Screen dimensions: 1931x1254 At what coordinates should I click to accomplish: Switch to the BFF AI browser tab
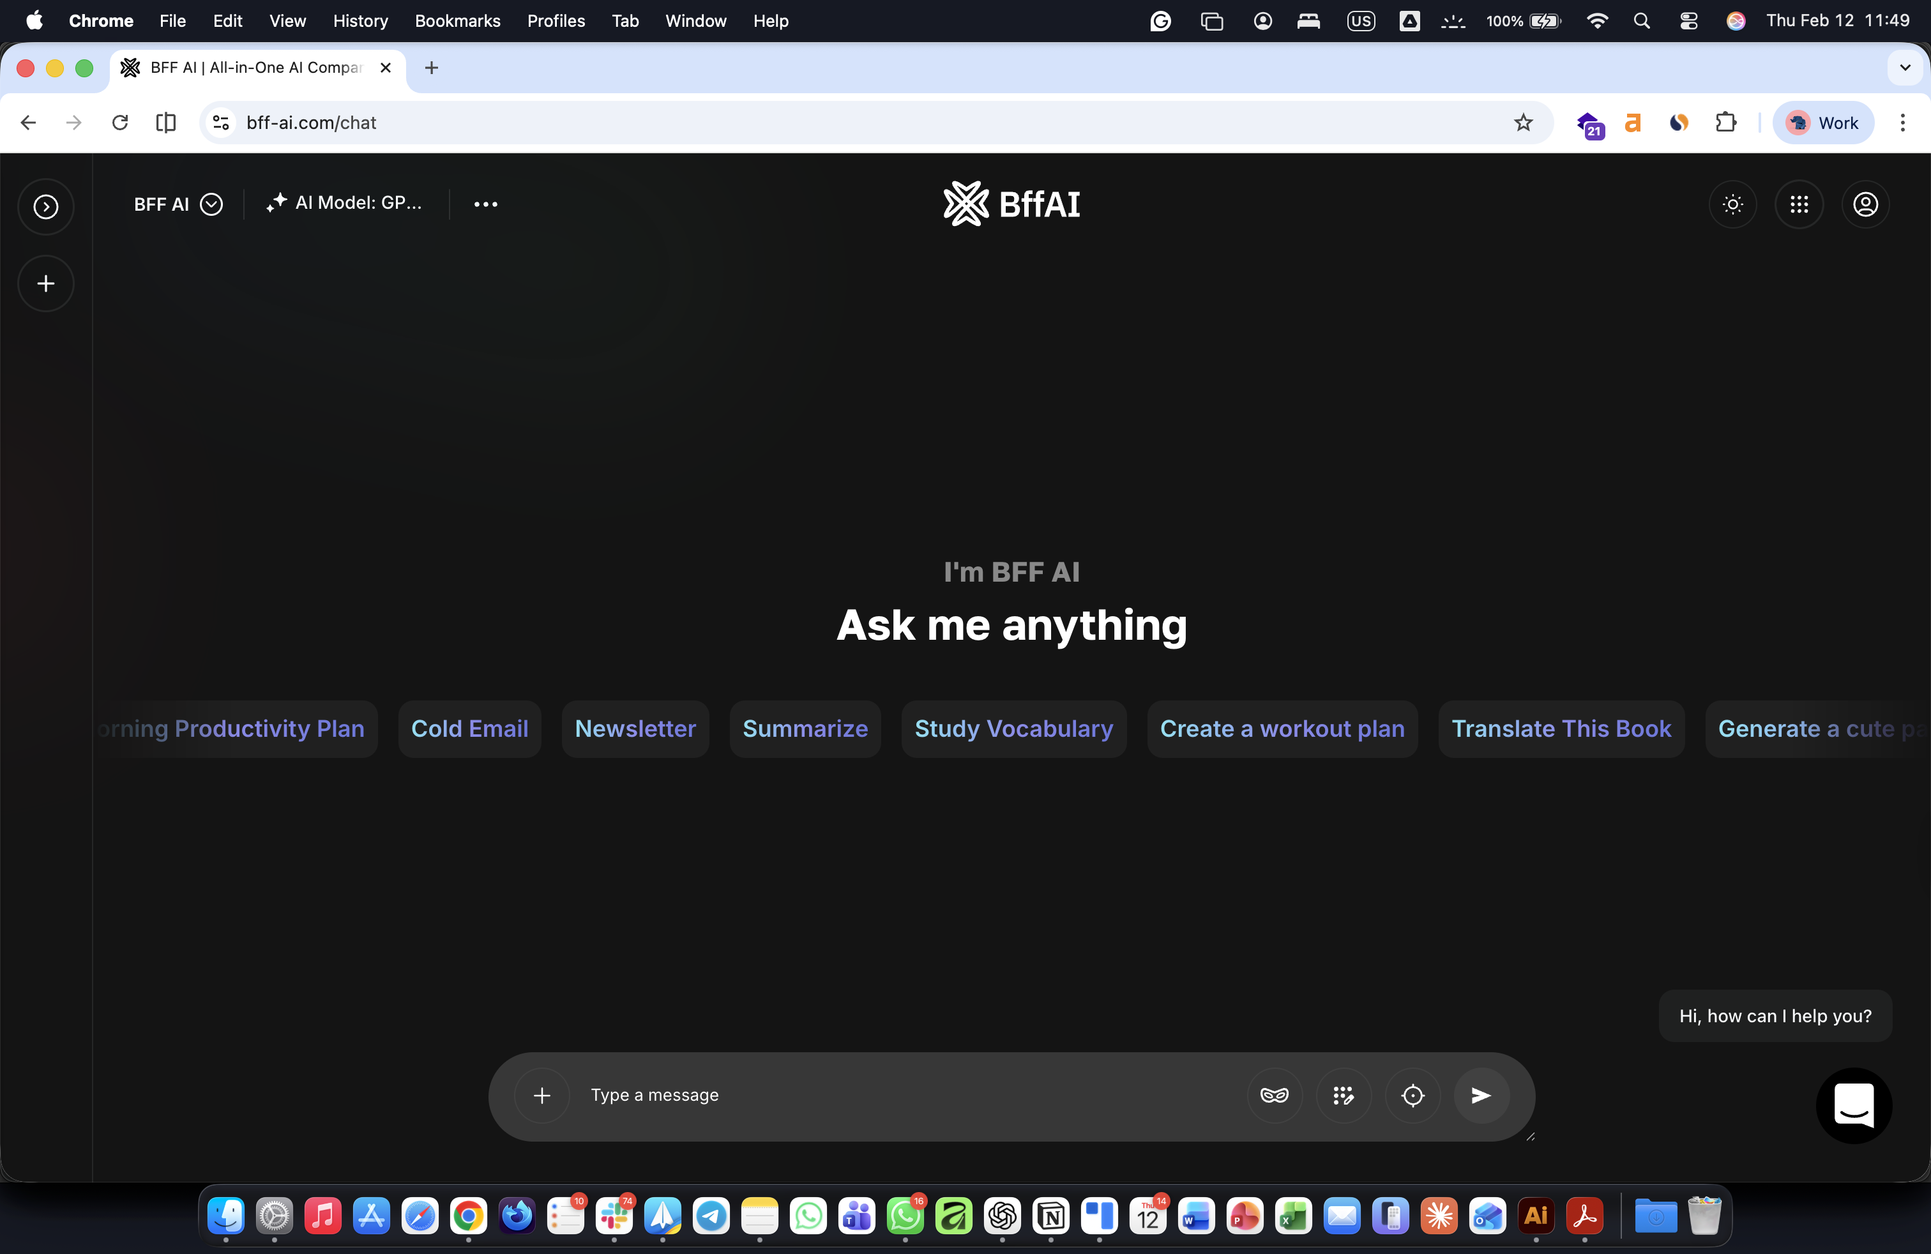tap(243, 68)
